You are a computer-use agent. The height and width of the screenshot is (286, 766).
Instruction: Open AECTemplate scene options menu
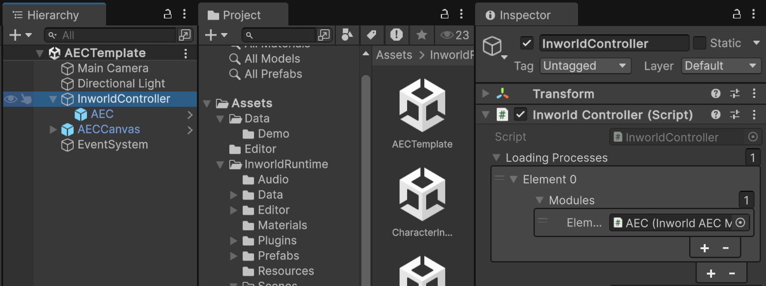(x=185, y=53)
